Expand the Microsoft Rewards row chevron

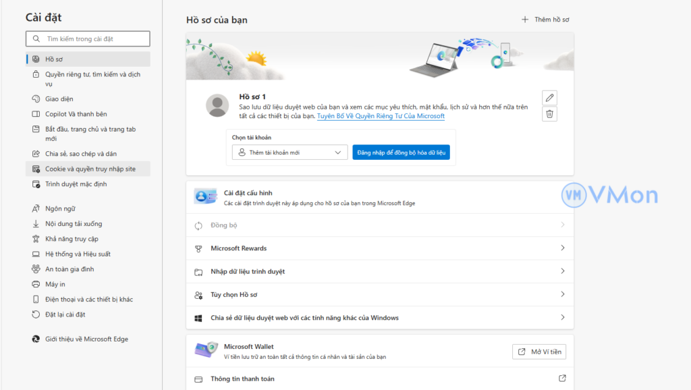562,248
